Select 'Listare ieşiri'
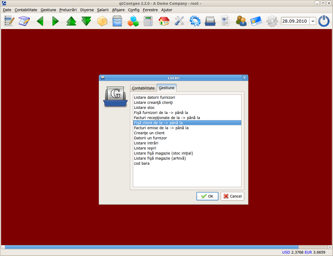The width and height of the screenshot is (333, 256). (187, 148)
